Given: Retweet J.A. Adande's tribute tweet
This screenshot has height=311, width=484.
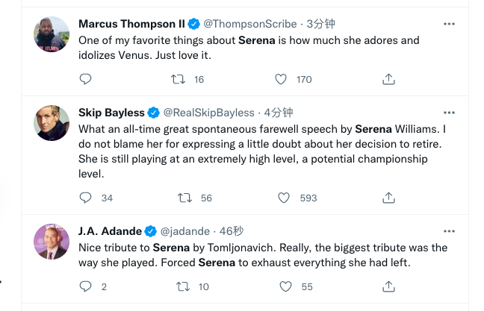Looking at the screenshot, I should [x=183, y=286].
